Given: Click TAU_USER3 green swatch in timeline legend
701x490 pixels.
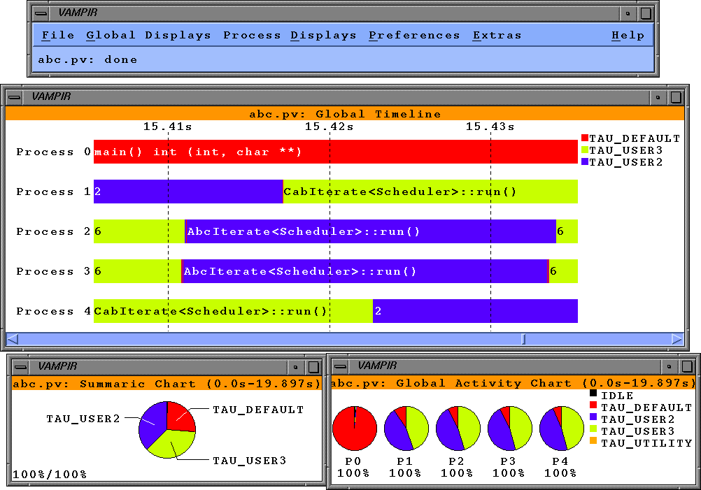Looking at the screenshot, I should click(x=585, y=150).
